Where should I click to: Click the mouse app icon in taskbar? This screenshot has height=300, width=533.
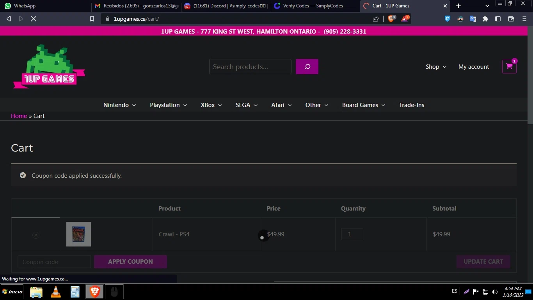pos(114,292)
